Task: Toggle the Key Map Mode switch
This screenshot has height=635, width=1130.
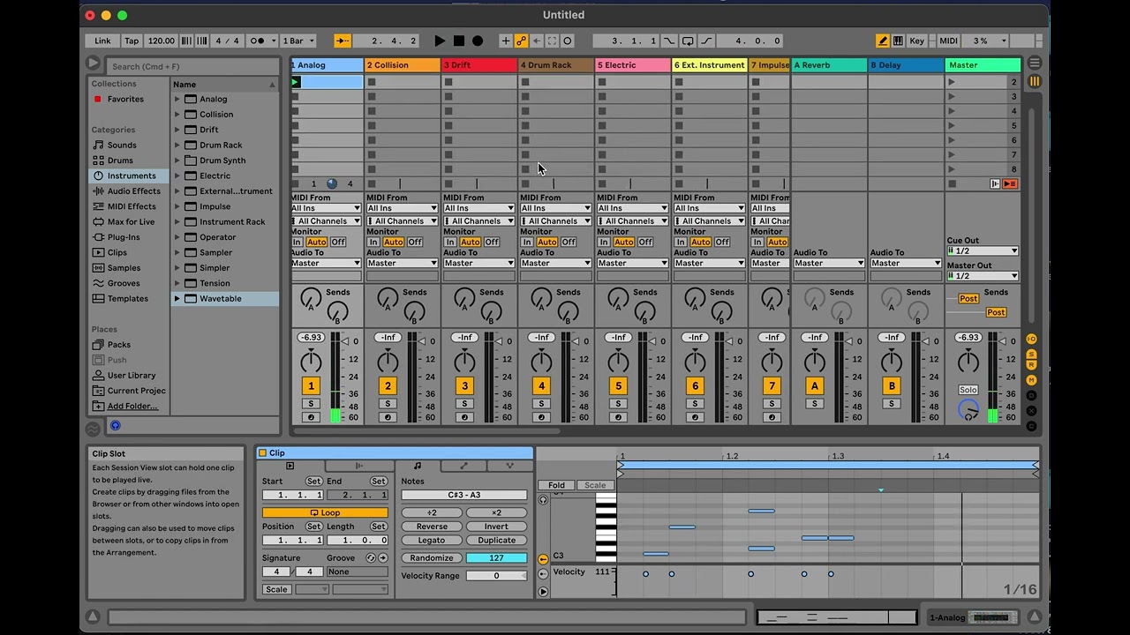Action: click(917, 41)
